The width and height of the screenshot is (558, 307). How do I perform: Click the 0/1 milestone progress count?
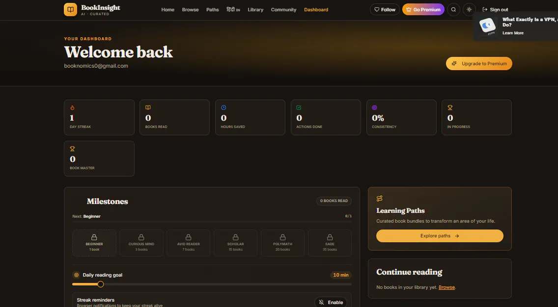[x=348, y=216]
